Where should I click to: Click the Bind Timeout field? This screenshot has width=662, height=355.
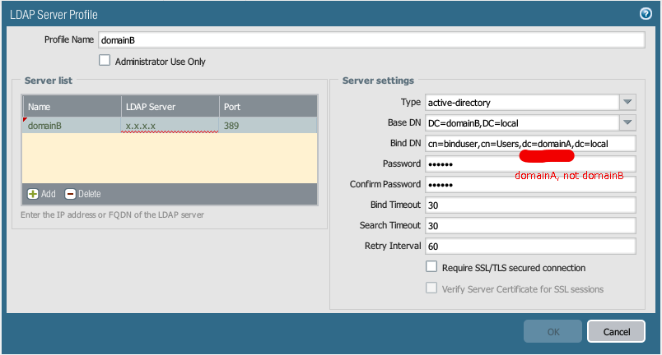click(x=530, y=205)
